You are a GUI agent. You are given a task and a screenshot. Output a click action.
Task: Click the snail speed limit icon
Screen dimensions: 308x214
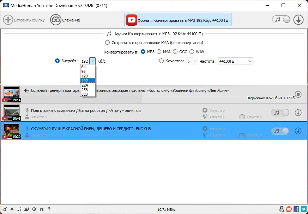(27, 209)
